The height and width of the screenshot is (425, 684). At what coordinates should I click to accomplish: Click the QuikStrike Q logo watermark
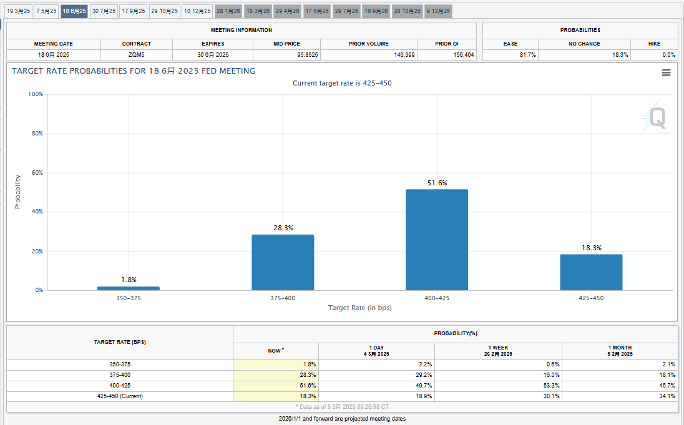click(x=655, y=117)
